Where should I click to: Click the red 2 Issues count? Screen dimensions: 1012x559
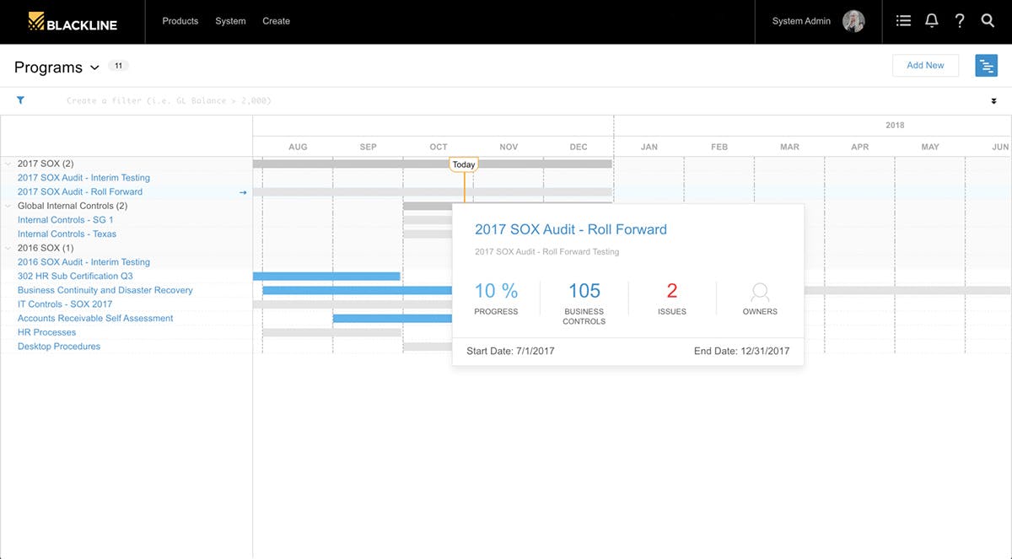(x=672, y=291)
